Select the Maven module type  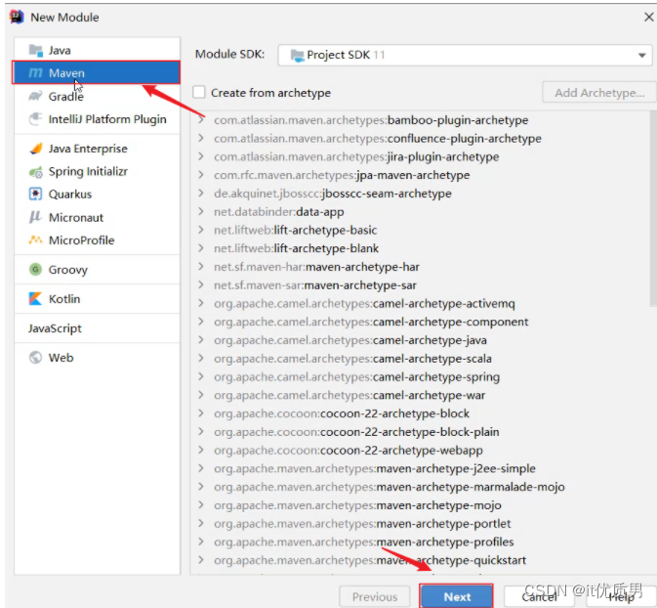(x=98, y=73)
